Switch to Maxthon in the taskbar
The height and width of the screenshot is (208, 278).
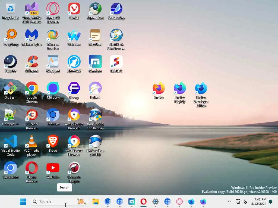point(132,201)
